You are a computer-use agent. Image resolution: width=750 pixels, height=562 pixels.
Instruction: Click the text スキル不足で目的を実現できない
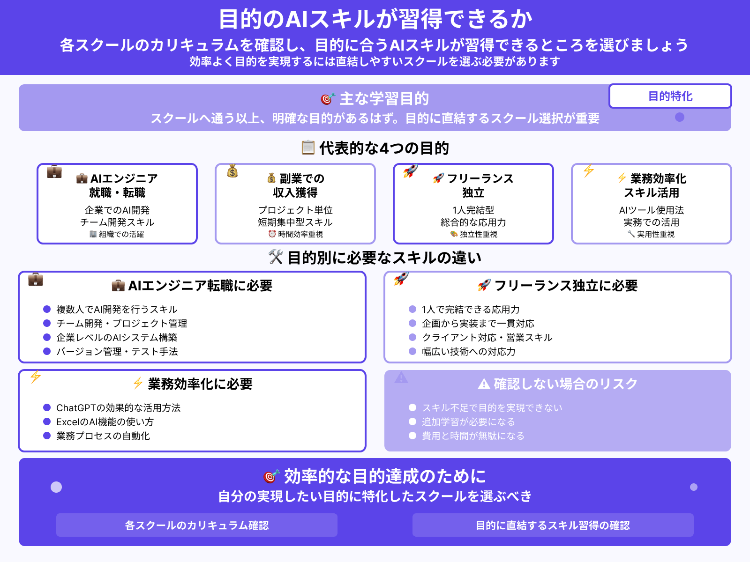(492, 407)
